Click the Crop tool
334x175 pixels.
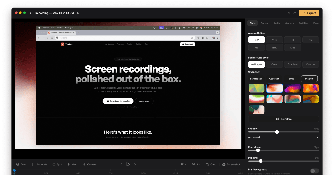point(211,164)
